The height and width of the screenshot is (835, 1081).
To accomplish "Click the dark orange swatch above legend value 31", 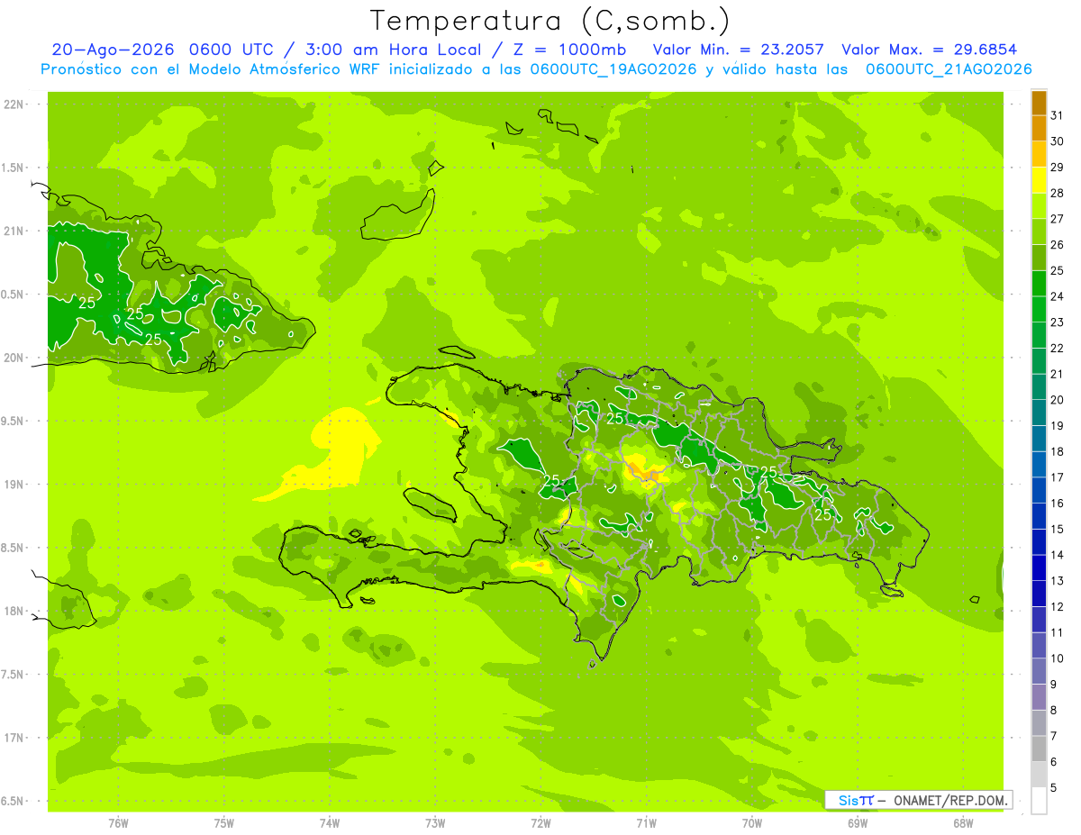I will pos(1039,103).
